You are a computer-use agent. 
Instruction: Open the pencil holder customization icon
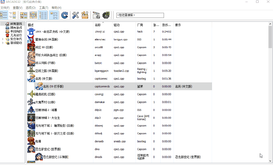(x=85, y=15)
